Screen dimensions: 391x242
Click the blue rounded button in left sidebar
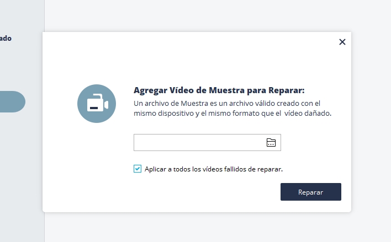coord(12,102)
